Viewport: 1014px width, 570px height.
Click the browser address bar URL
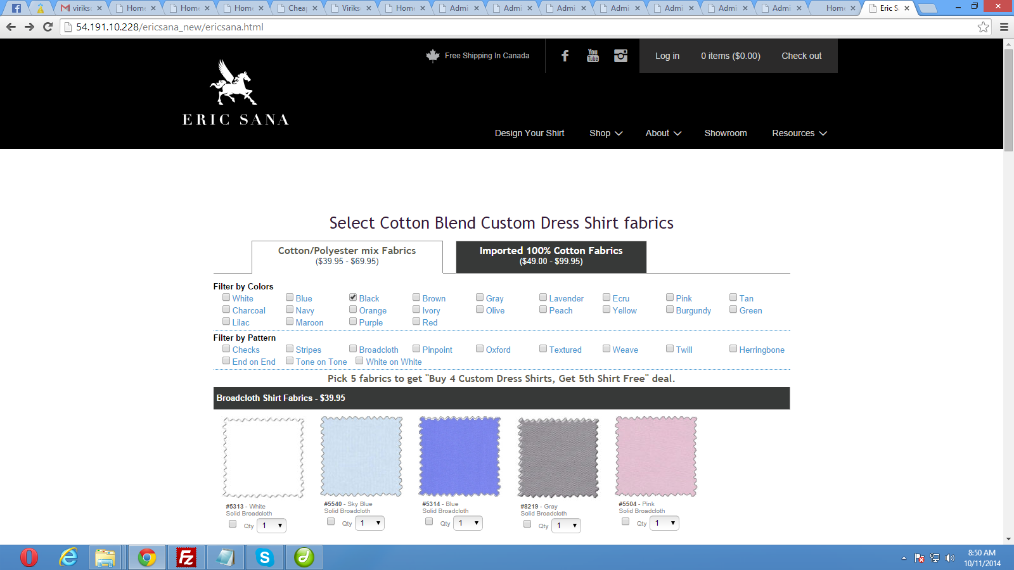point(170,27)
